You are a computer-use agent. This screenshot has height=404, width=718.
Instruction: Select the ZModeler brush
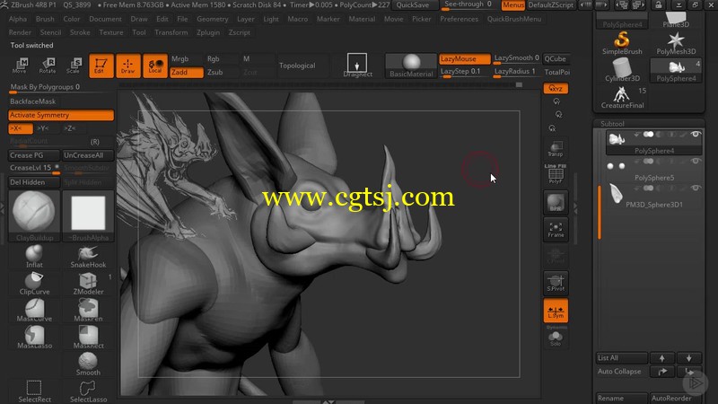88,283
